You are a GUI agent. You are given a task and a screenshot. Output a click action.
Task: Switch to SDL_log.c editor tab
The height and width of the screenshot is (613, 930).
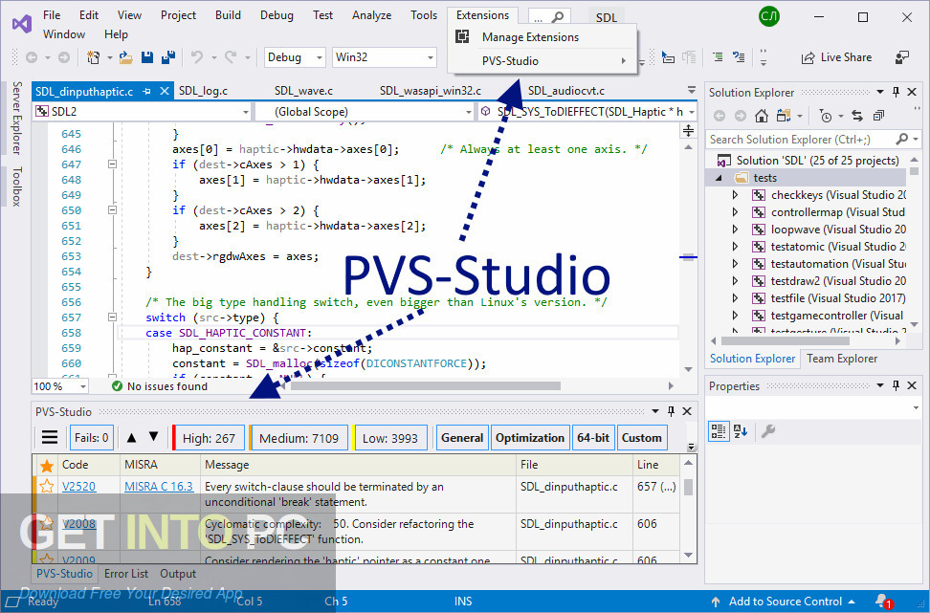[x=203, y=91]
